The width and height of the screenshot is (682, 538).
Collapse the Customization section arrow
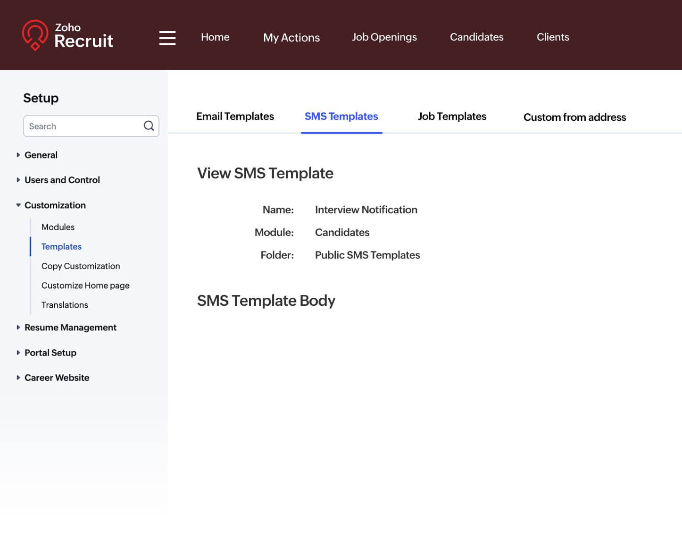pyautogui.click(x=18, y=205)
